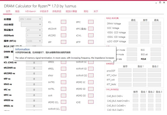
Task: Open the 预设版本 dropdown showing V1
Action: pos(34,30)
